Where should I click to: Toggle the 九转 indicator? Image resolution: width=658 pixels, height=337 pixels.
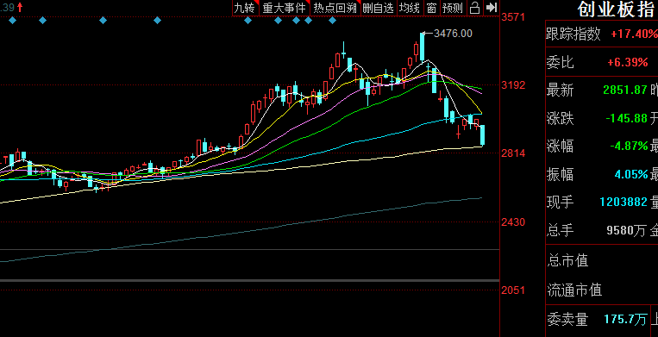tap(246, 8)
